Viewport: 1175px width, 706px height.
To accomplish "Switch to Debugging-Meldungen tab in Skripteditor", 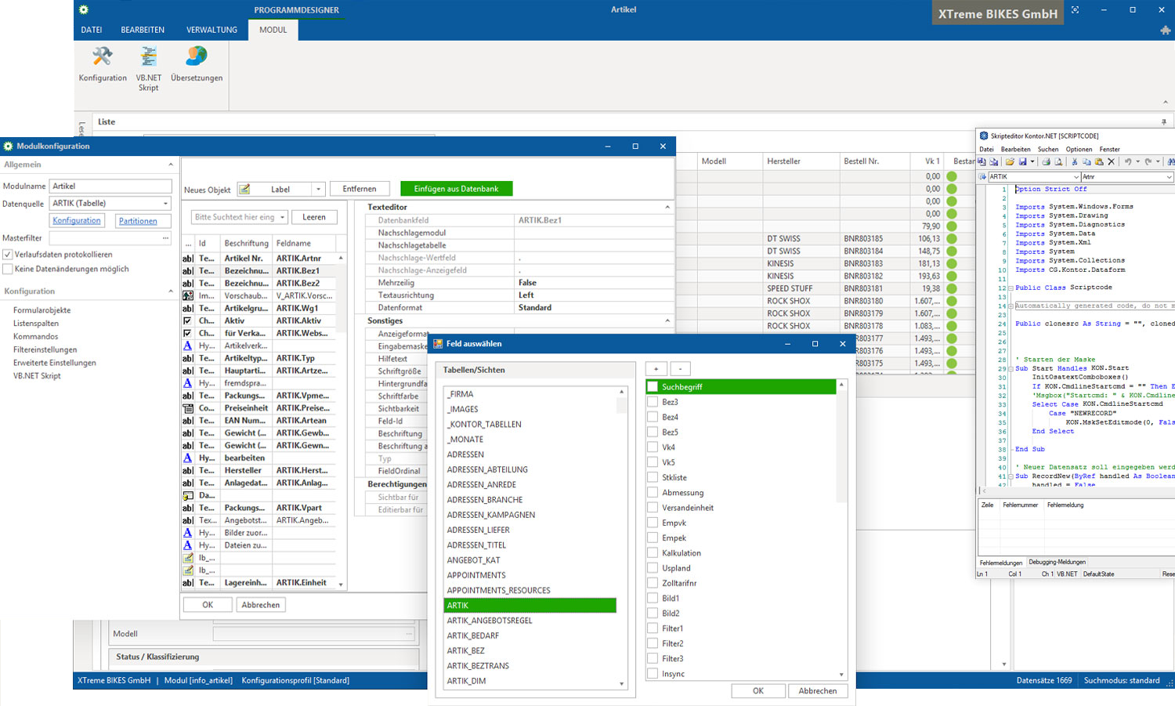I will (x=1057, y=562).
